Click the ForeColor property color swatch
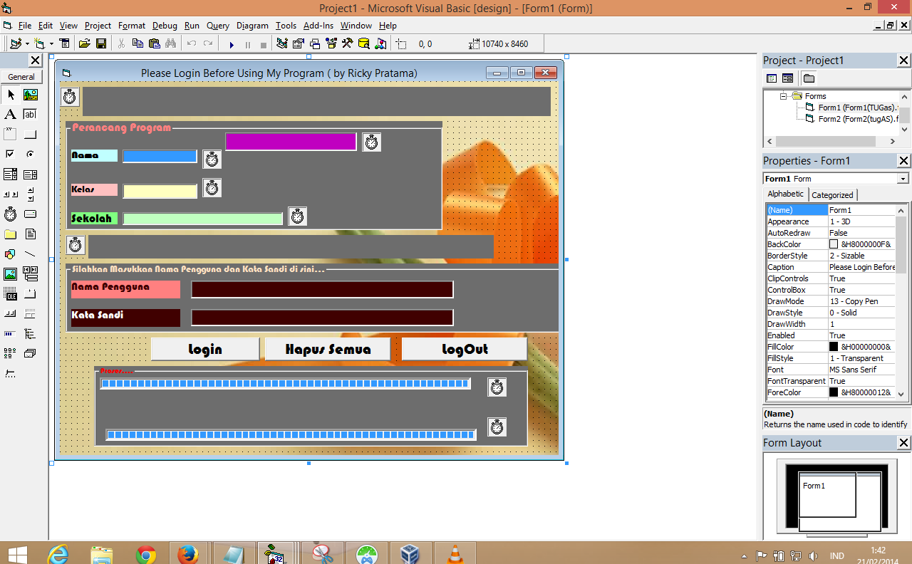912x564 pixels. tap(834, 392)
